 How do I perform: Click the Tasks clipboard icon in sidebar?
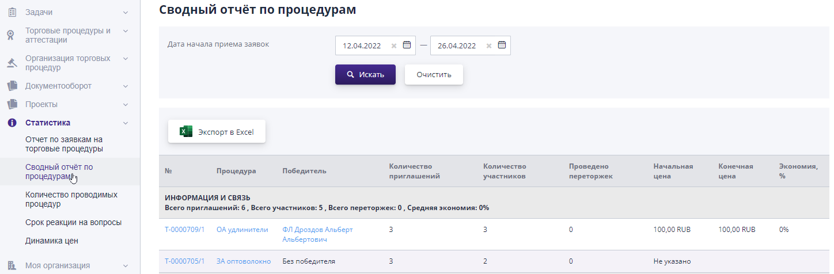[12, 12]
